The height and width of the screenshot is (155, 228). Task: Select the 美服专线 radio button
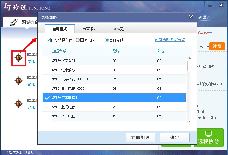[x=107, y=40]
